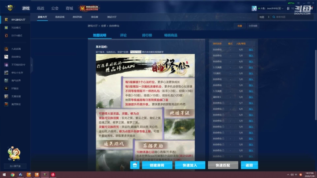Screen dimensions: 317x178
Task: Click the platform shield logo icon
Action: click(10, 8)
